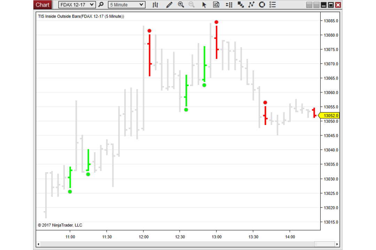Click the instrument search magnifier icon
This screenshot has height=250, width=376.
click(101, 5)
